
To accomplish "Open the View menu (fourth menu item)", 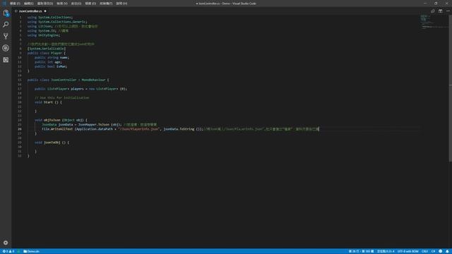I will pyautogui.click(x=62, y=4).
